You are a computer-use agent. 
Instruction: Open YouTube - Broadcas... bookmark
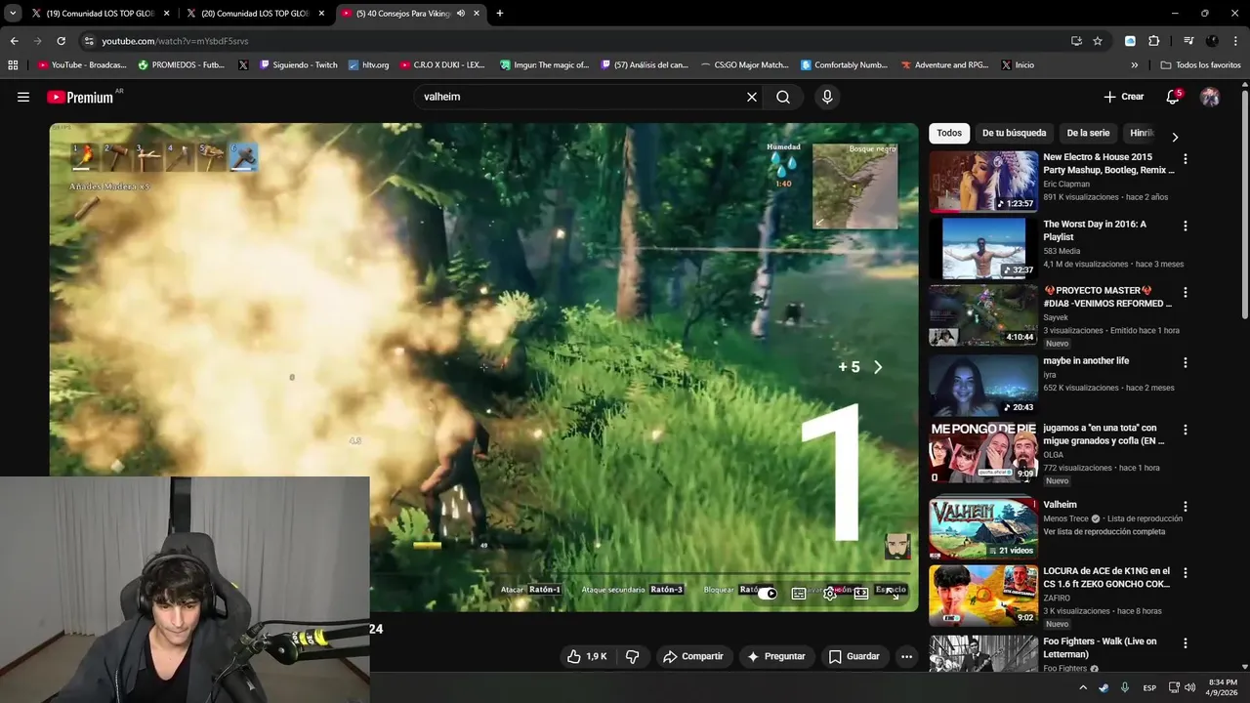82,65
